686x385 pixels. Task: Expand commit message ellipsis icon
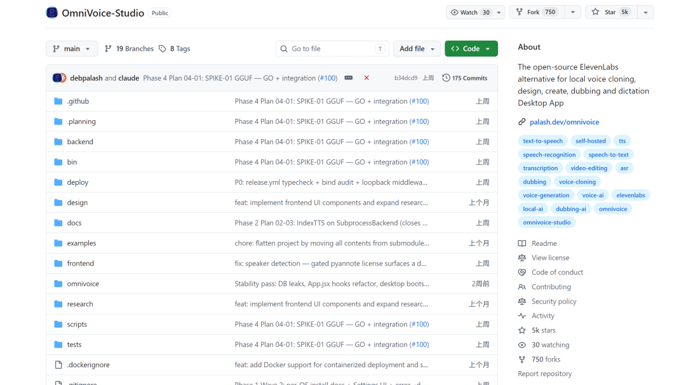point(349,78)
